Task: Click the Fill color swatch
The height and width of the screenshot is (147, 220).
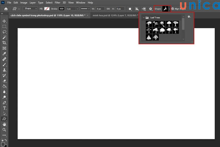Action: tap(47, 8)
